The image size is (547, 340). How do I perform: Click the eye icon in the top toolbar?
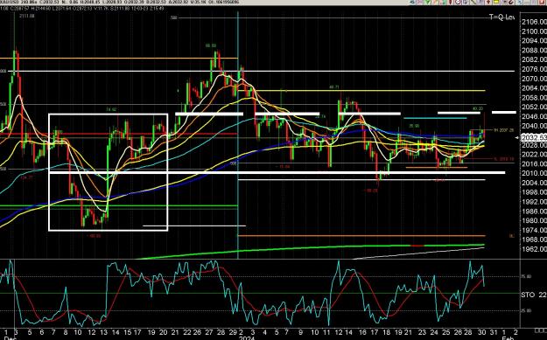coord(412,2)
